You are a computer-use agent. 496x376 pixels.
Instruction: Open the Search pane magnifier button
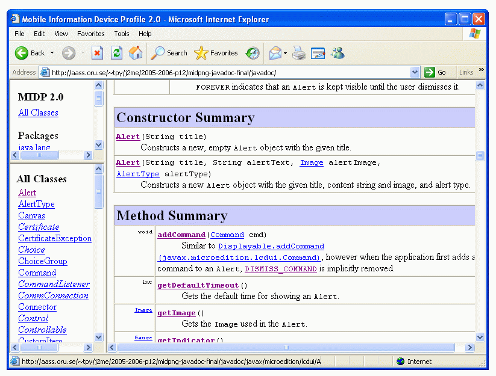tap(169, 53)
